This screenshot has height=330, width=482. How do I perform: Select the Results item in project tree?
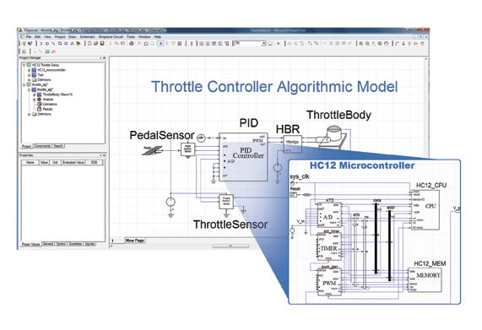[47, 109]
